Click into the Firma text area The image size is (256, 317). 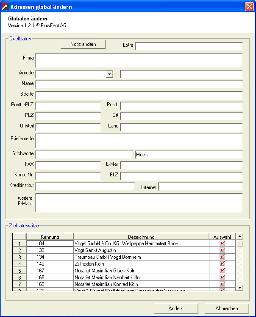coord(139,60)
